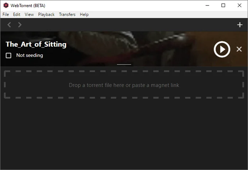Image resolution: width=248 pixels, height=170 pixels.
Task: Click the drop torrent file area
Action: click(x=124, y=85)
